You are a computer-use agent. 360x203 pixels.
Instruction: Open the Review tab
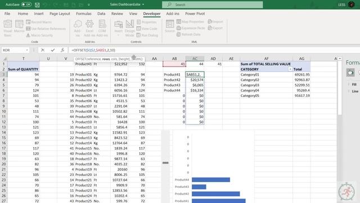117,14
